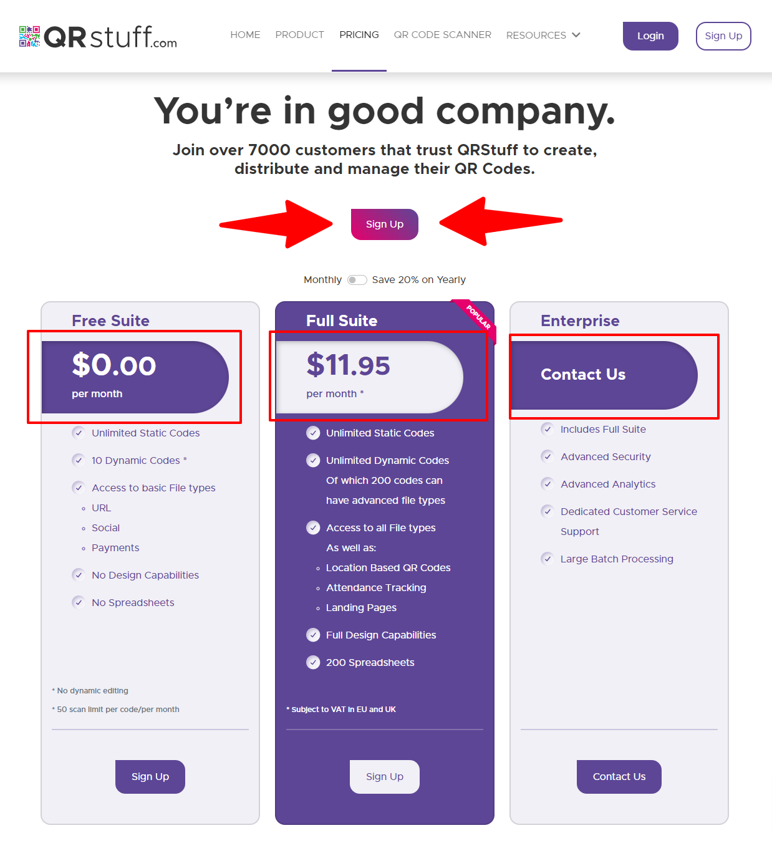Click Sign Up under the Free Suite plan
772x843 pixels.
pos(150,776)
